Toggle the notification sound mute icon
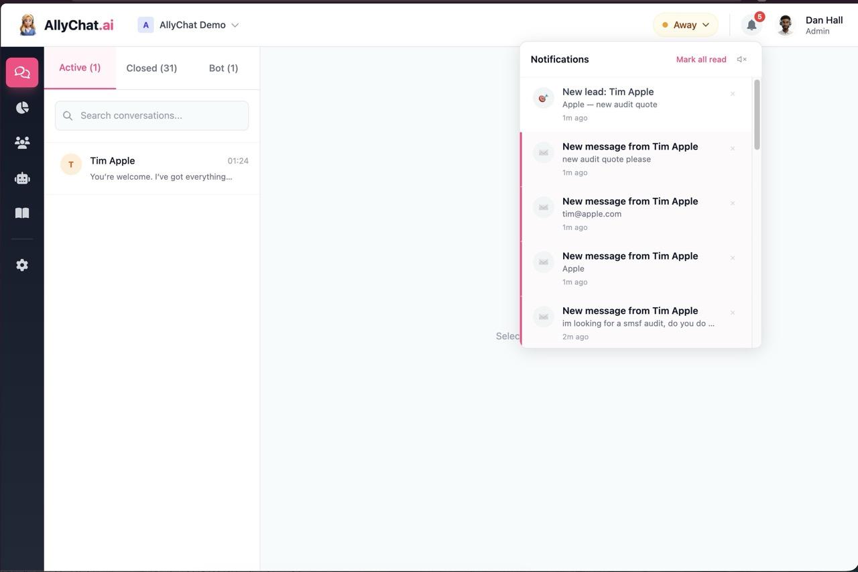Screen dimensions: 858x572 [x=741, y=60]
